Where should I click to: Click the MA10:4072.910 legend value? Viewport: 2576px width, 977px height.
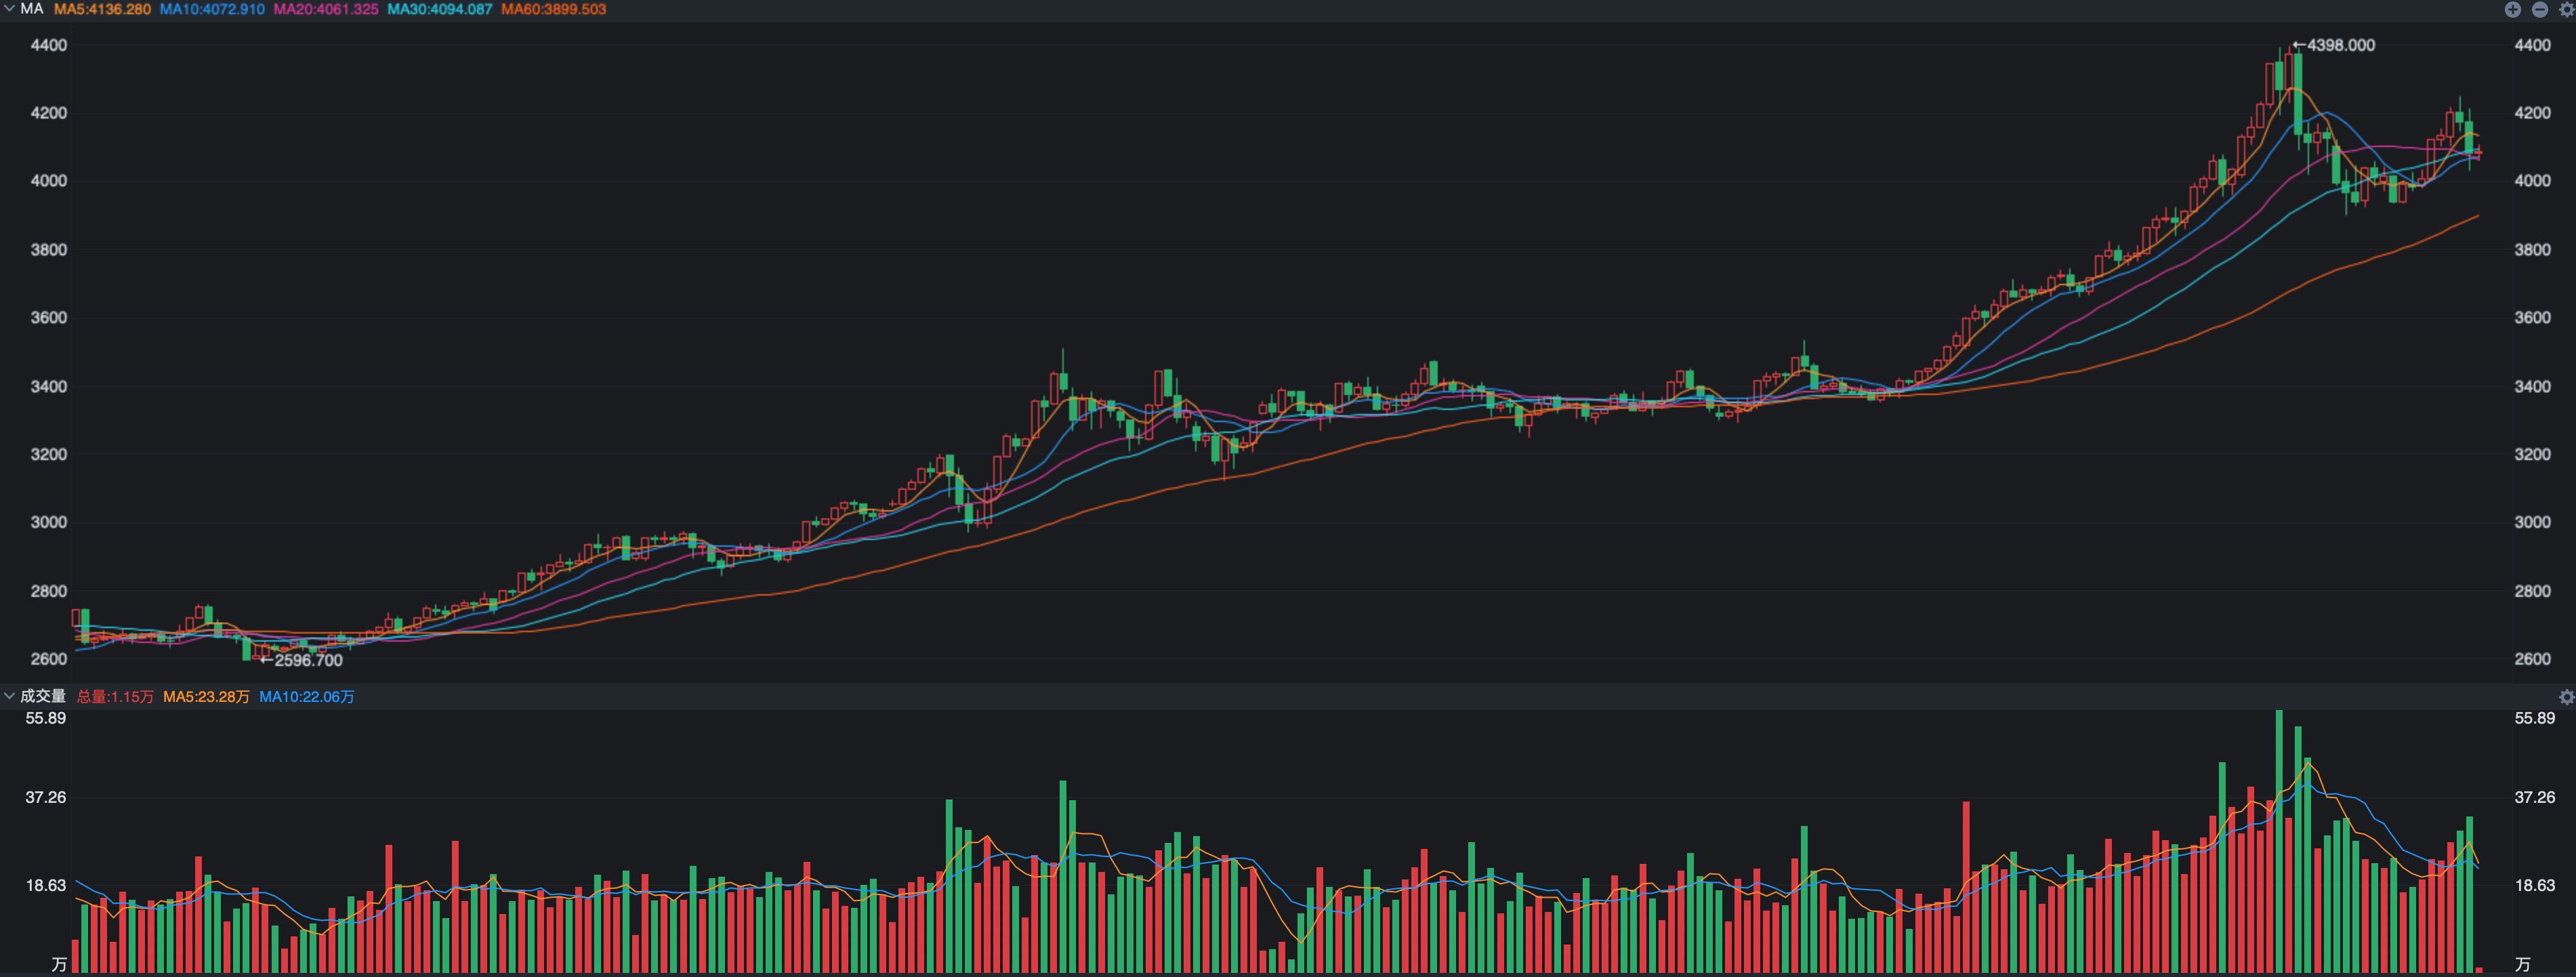tap(212, 9)
